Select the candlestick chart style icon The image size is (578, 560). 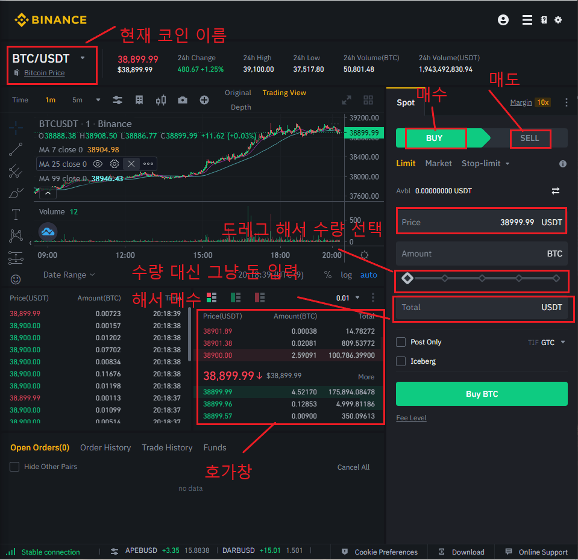tap(161, 100)
